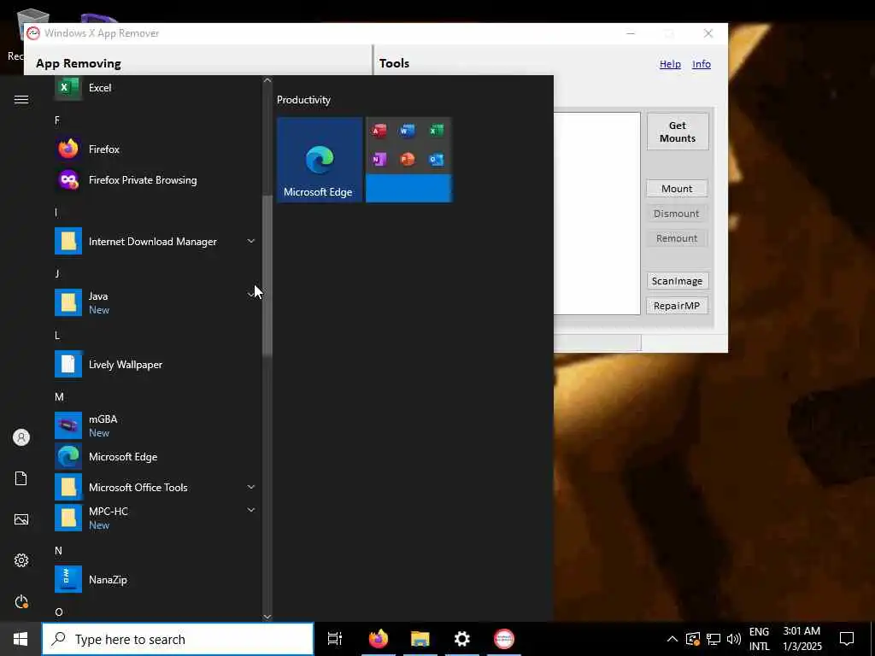Expand the Microsoft Office Tools folder

[x=251, y=487]
